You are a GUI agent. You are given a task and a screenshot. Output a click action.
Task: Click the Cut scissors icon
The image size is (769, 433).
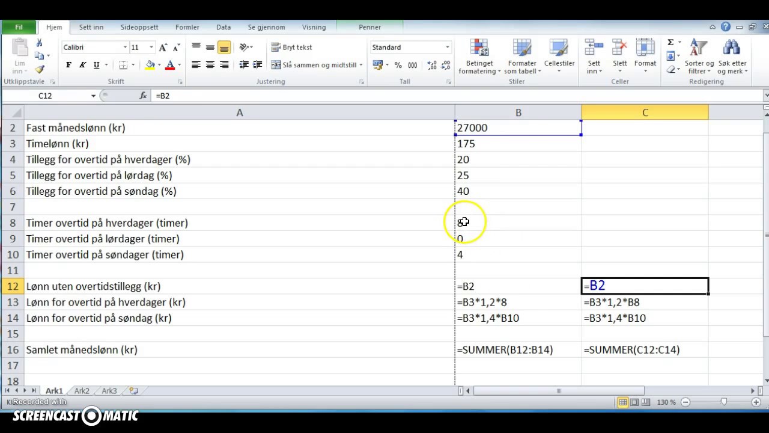(40, 43)
